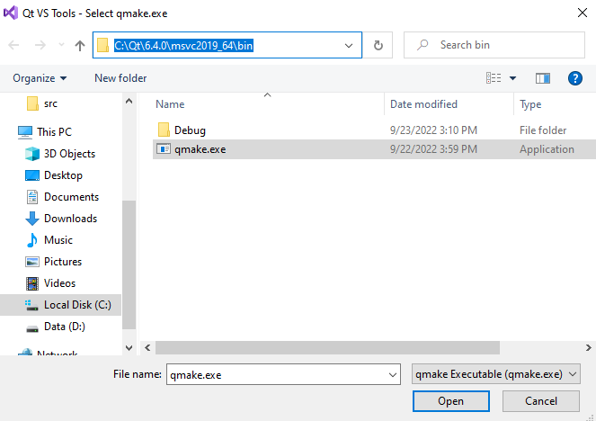Click the horizontal scrollbar left arrow

[147, 347]
